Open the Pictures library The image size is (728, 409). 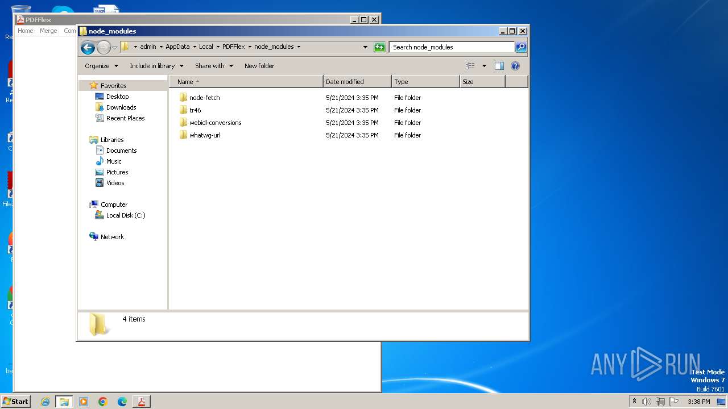117,172
